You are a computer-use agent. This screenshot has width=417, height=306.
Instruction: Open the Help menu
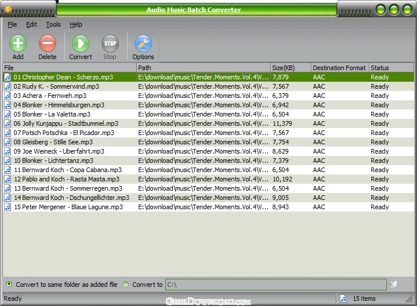(x=76, y=24)
